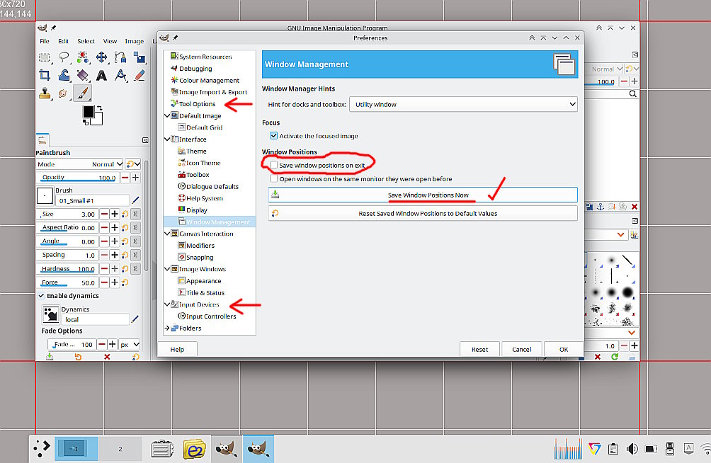711x463 pixels.
Task: Open the File menu in GIMP
Action: pos(45,41)
